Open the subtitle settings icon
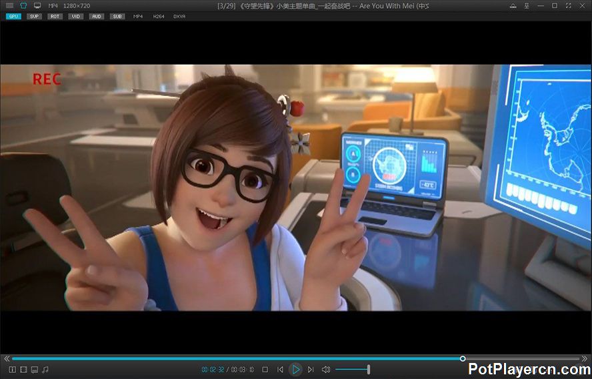 35,370
